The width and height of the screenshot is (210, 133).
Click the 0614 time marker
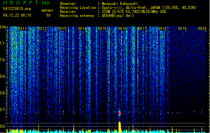[82, 29]
